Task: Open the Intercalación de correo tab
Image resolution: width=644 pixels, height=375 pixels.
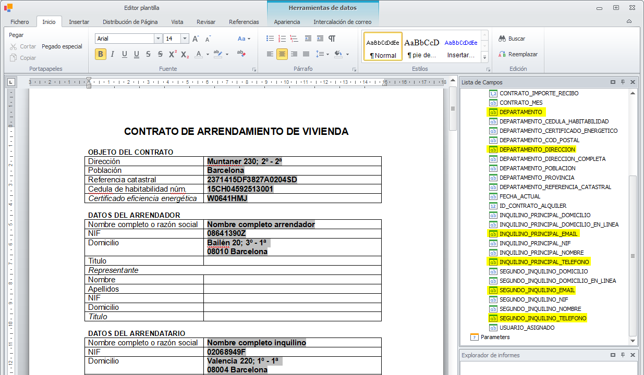Action: [x=342, y=22]
